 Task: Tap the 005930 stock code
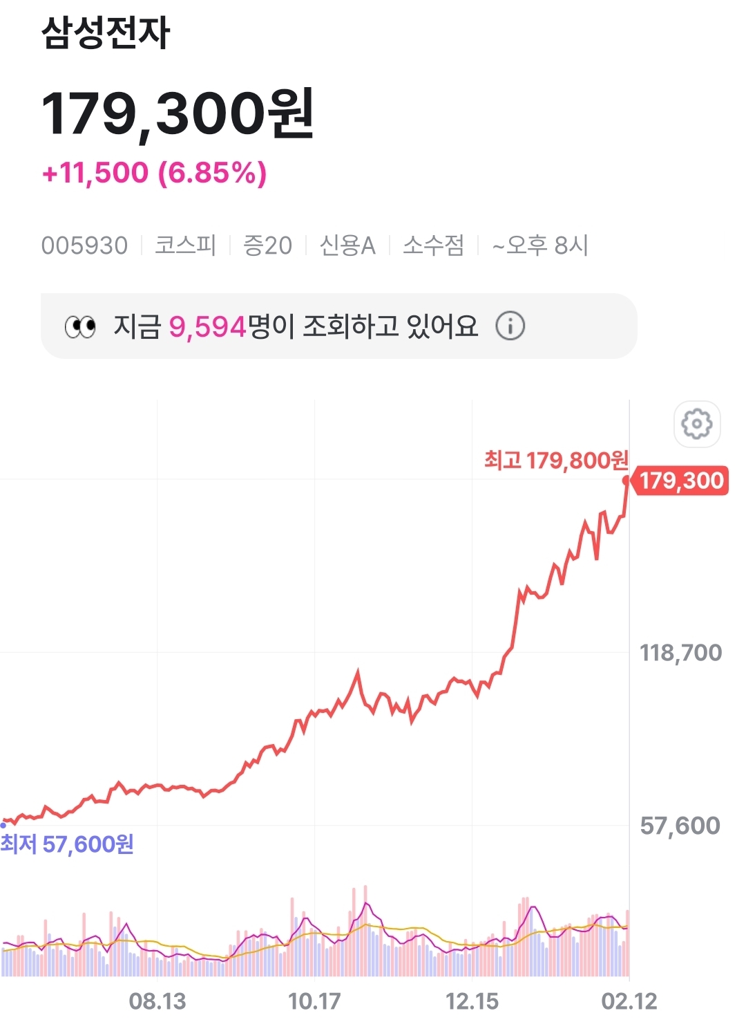point(84,245)
